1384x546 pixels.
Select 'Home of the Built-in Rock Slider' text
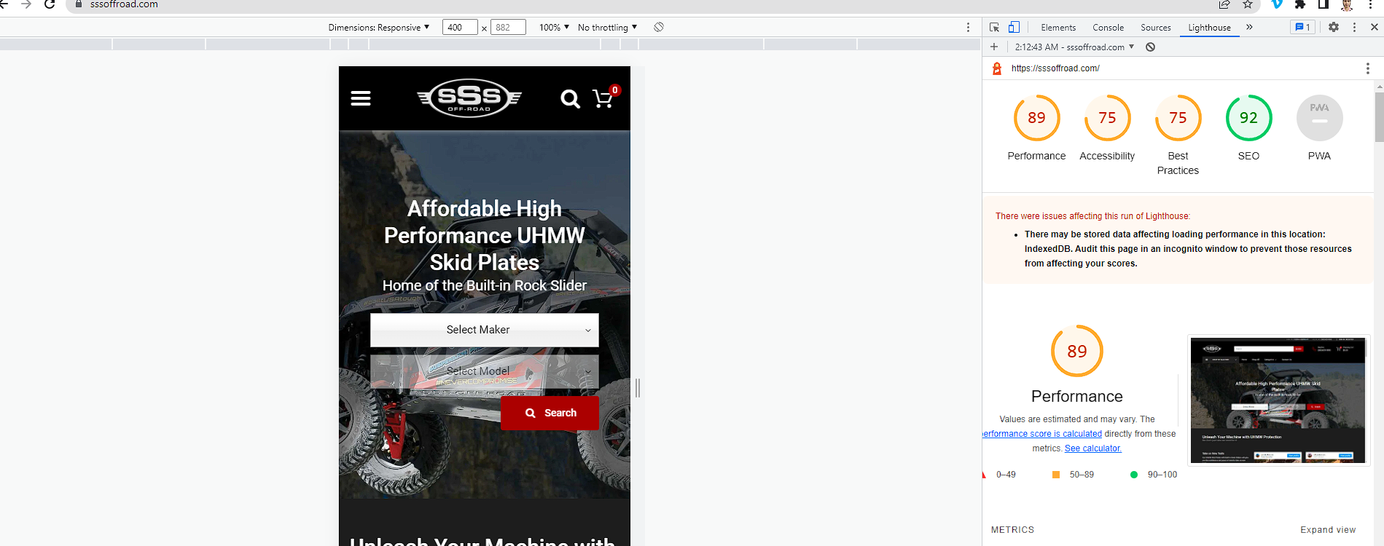485,285
